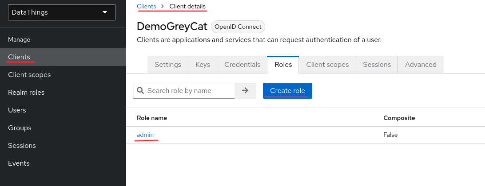Switch to the Client scopes tab

coord(327,65)
